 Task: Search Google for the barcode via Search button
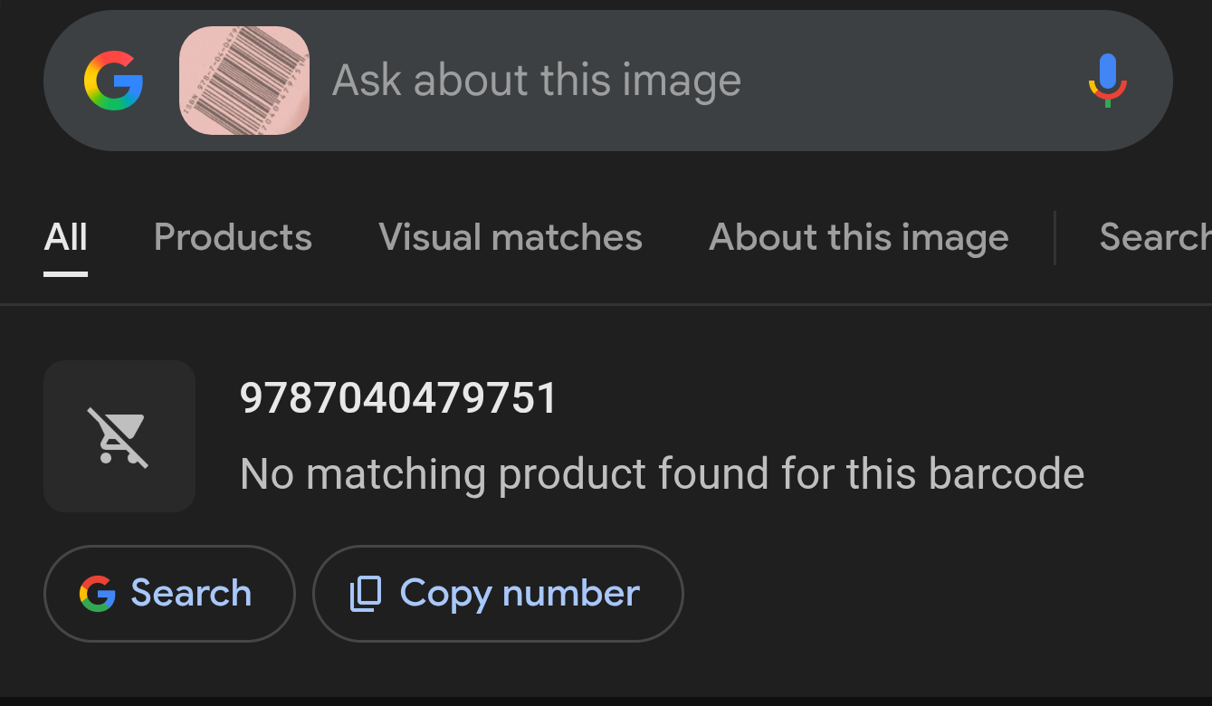point(169,594)
